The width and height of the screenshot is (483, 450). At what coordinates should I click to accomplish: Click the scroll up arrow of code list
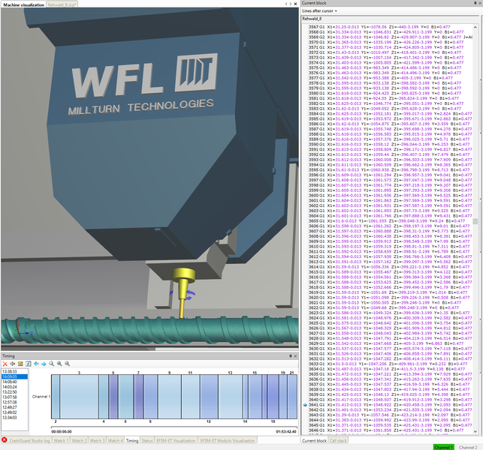475,27
